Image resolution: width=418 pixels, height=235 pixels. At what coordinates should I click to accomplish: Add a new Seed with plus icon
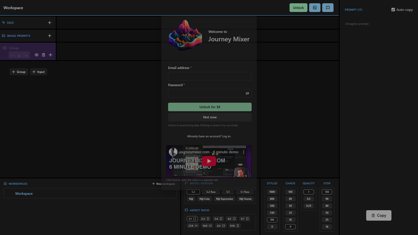click(x=50, y=23)
